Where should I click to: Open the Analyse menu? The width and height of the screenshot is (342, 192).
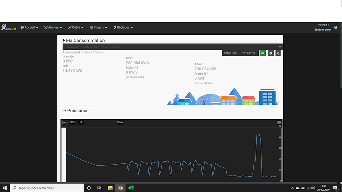[x=53, y=27]
